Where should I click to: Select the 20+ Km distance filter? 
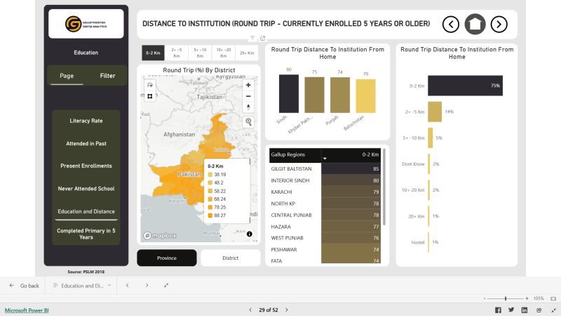coord(247,53)
